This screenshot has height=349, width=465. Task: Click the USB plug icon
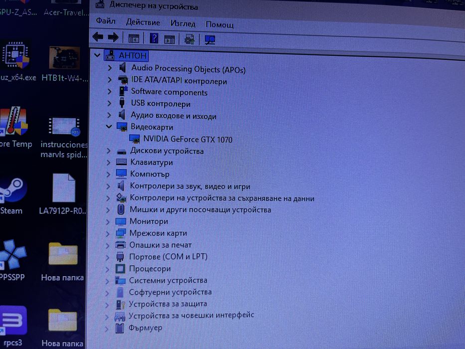click(122, 103)
